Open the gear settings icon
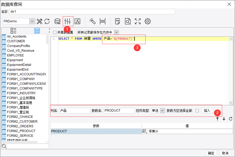The width and height of the screenshot is (235, 157). 148,21
